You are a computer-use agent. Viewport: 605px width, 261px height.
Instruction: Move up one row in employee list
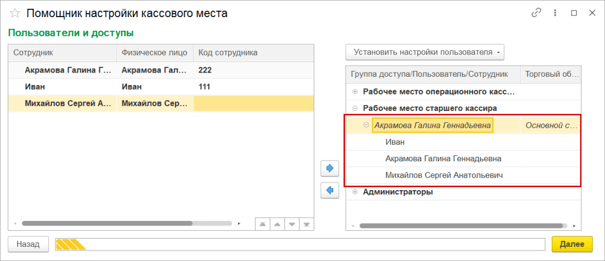[277, 224]
